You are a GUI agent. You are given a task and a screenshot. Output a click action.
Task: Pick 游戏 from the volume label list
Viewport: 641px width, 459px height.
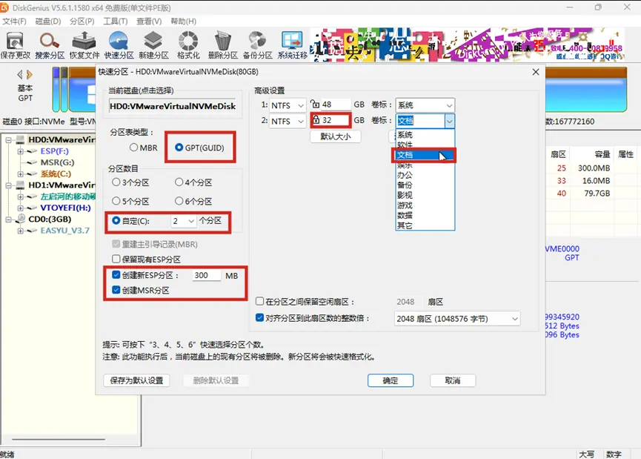pos(425,205)
